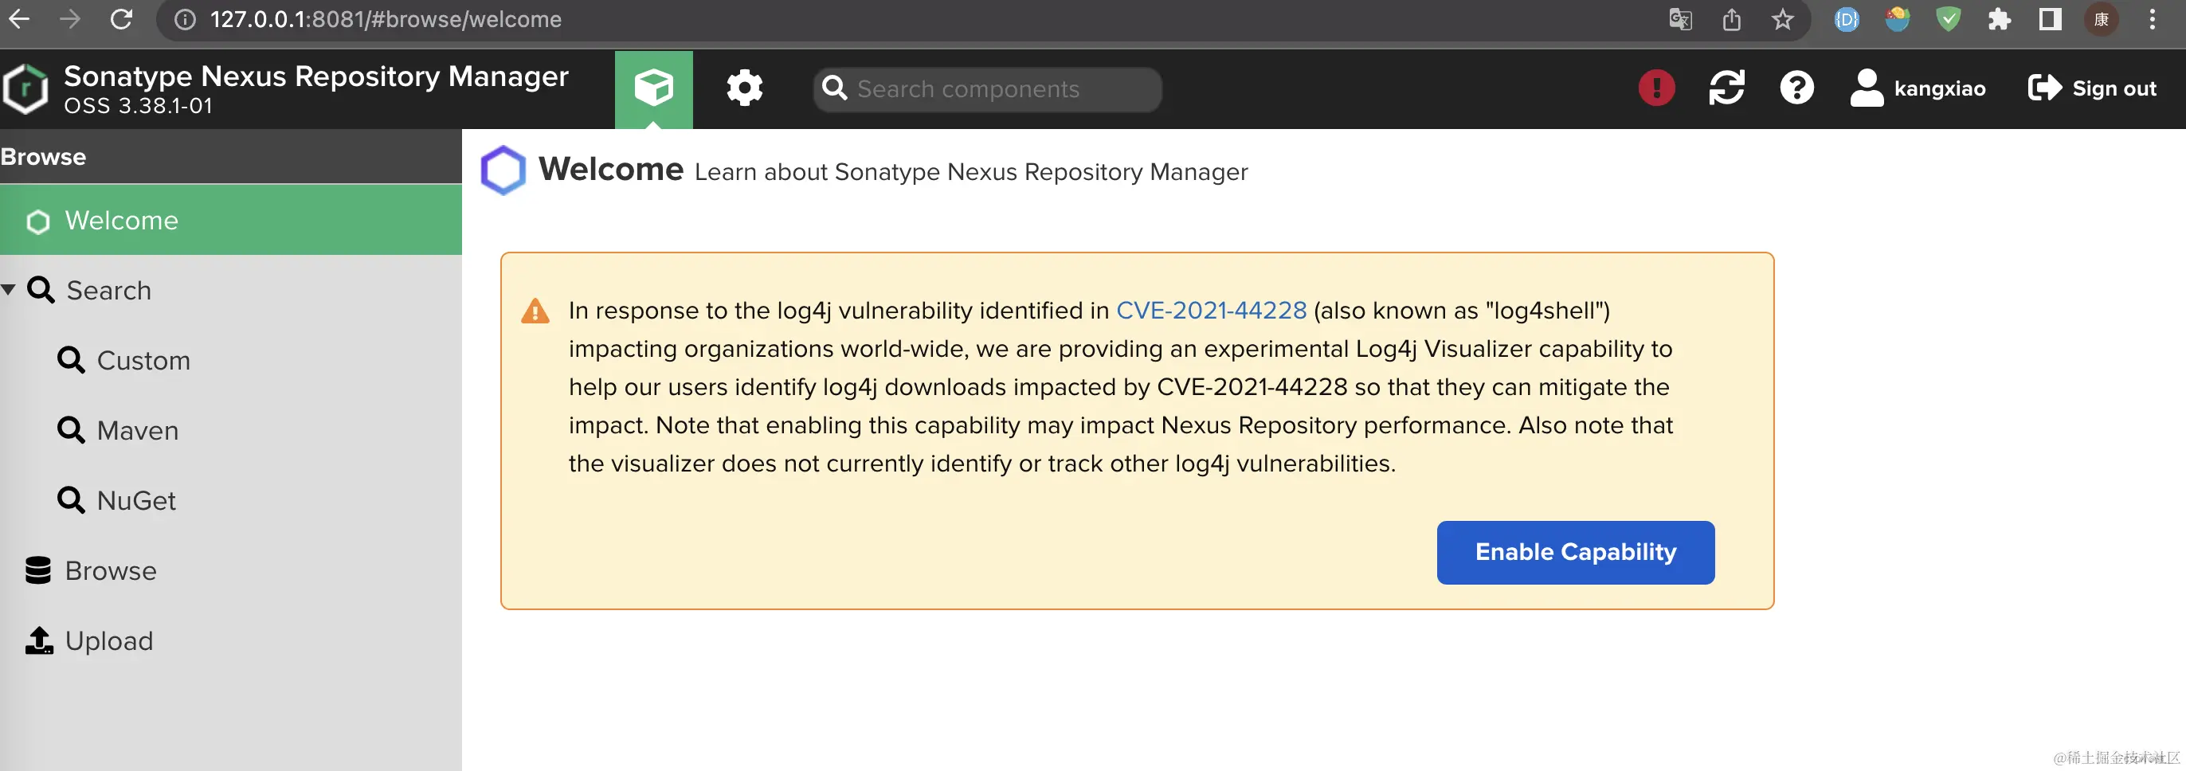Click the Custom search magnifier icon
This screenshot has width=2186, height=771.
coord(70,361)
